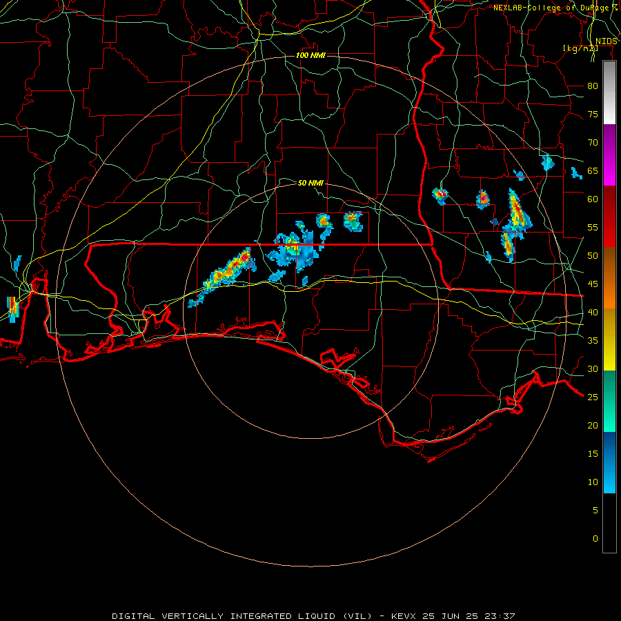Click the 100 NMI range ring label
Viewport: 621px width, 621px height.
(x=310, y=55)
